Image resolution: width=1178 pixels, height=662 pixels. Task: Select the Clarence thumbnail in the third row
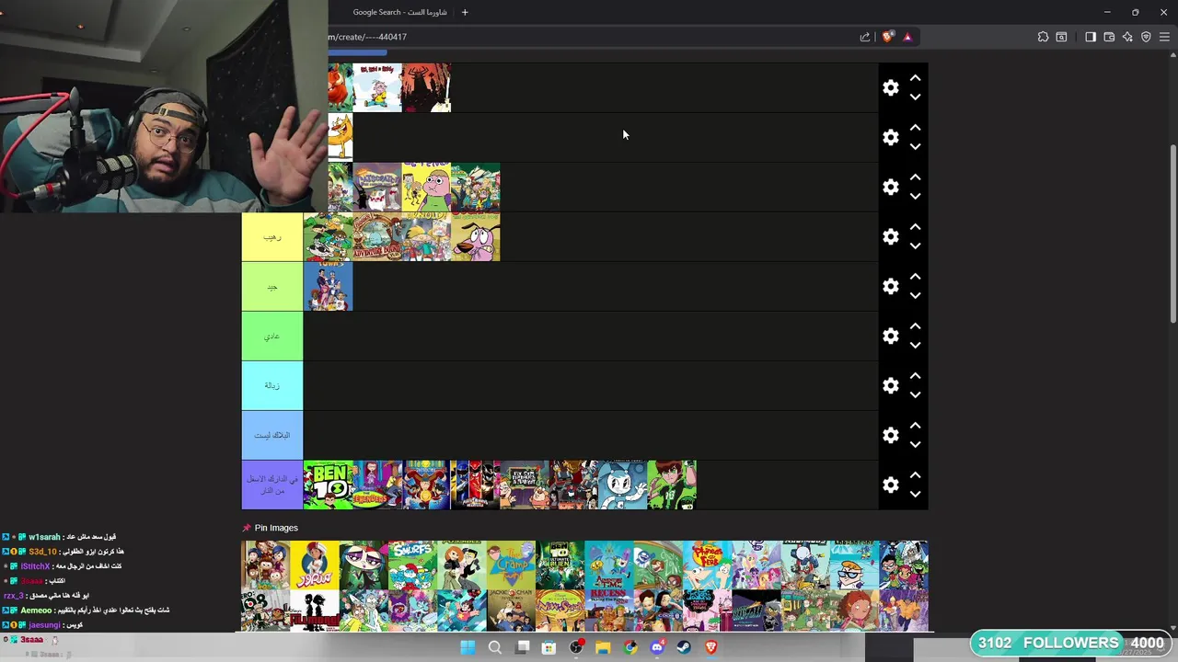(427, 188)
